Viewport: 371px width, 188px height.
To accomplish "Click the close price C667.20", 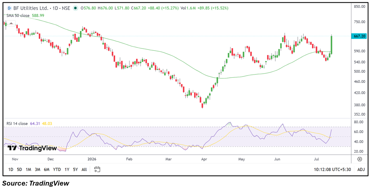I will click(138, 8).
